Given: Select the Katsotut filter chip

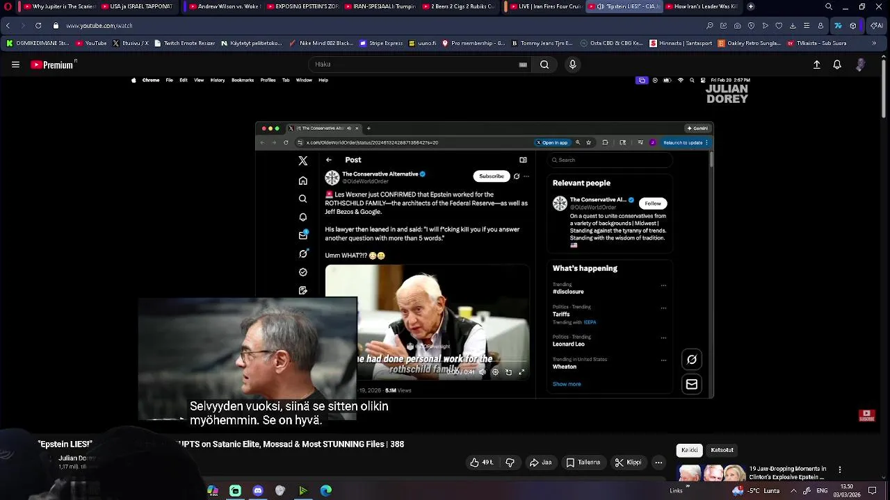Looking at the screenshot, I should coord(722,450).
